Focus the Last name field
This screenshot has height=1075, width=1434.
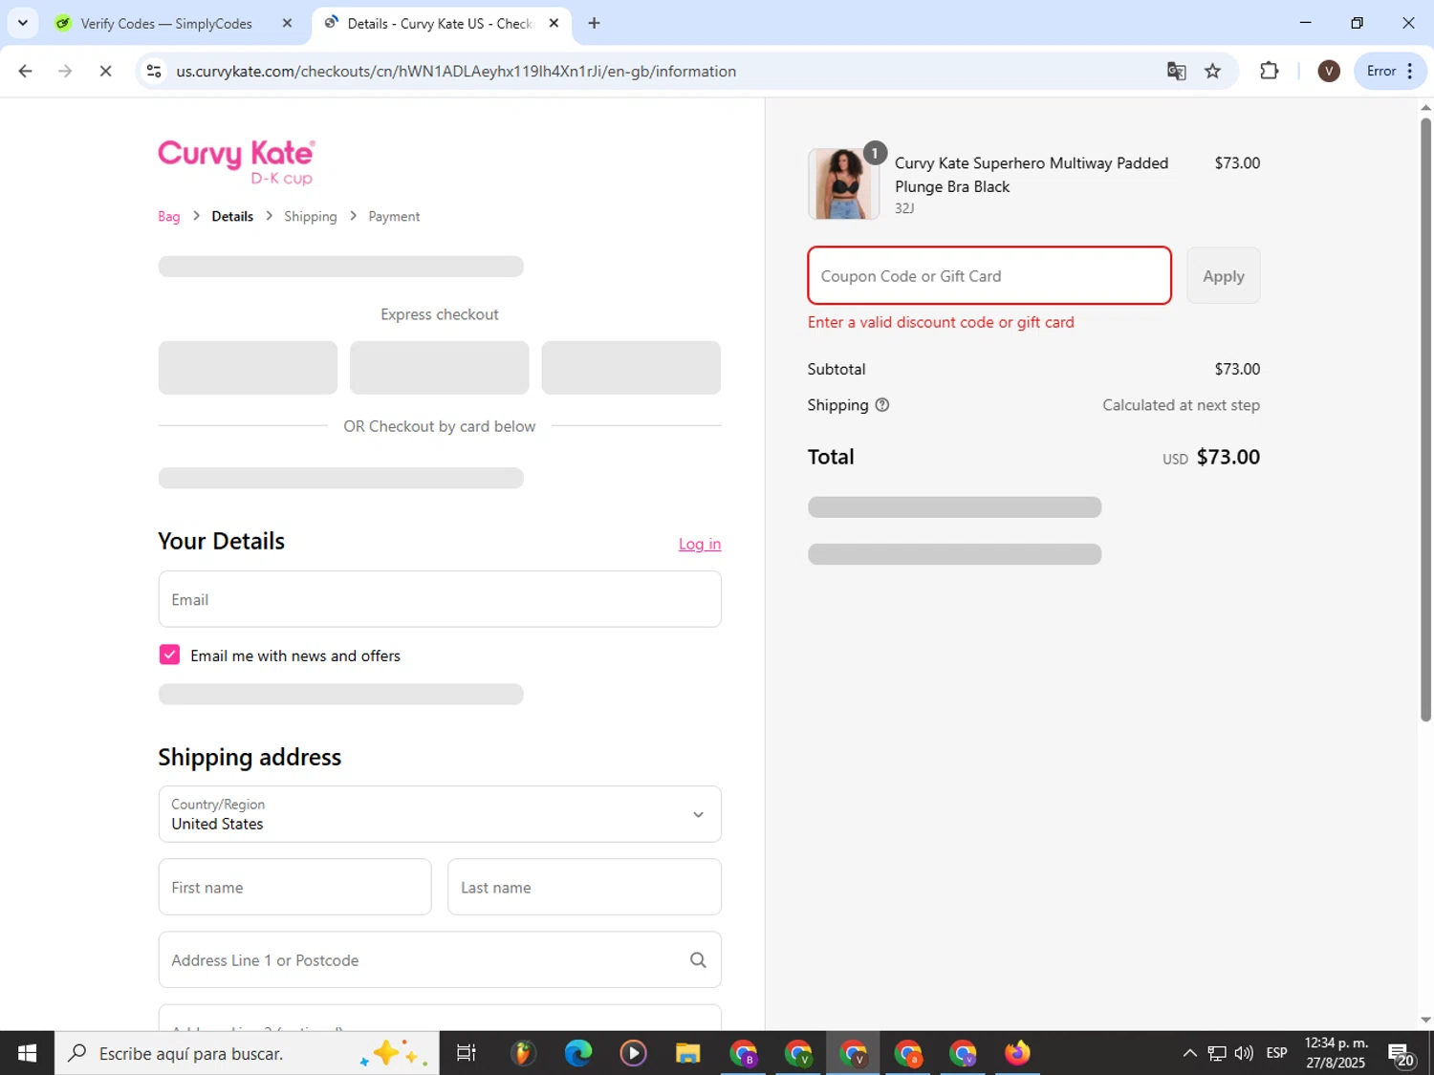point(584,887)
